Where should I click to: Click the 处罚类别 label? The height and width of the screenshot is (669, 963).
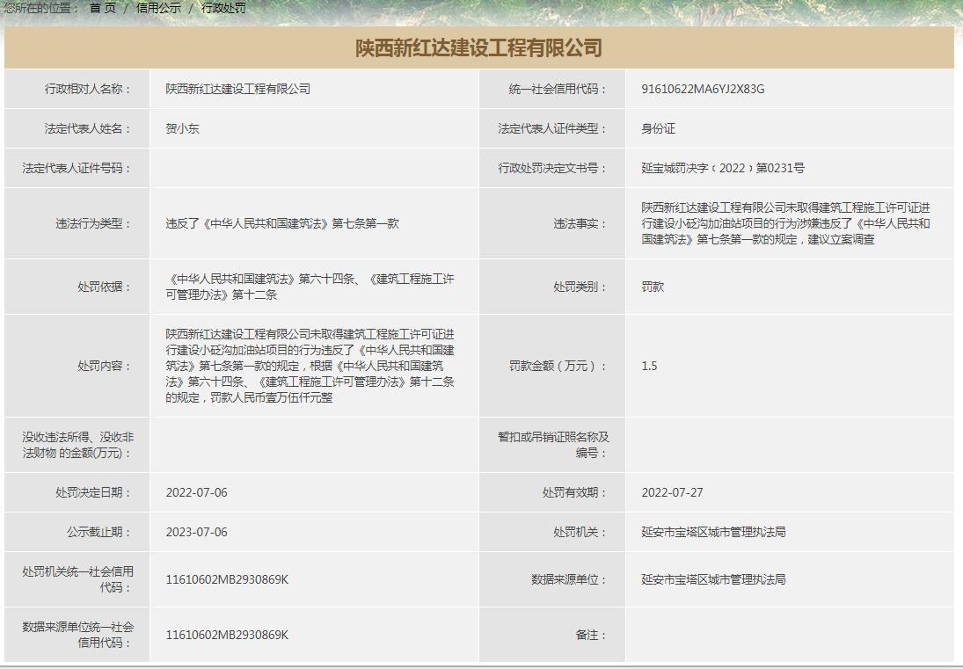coord(580,287)
